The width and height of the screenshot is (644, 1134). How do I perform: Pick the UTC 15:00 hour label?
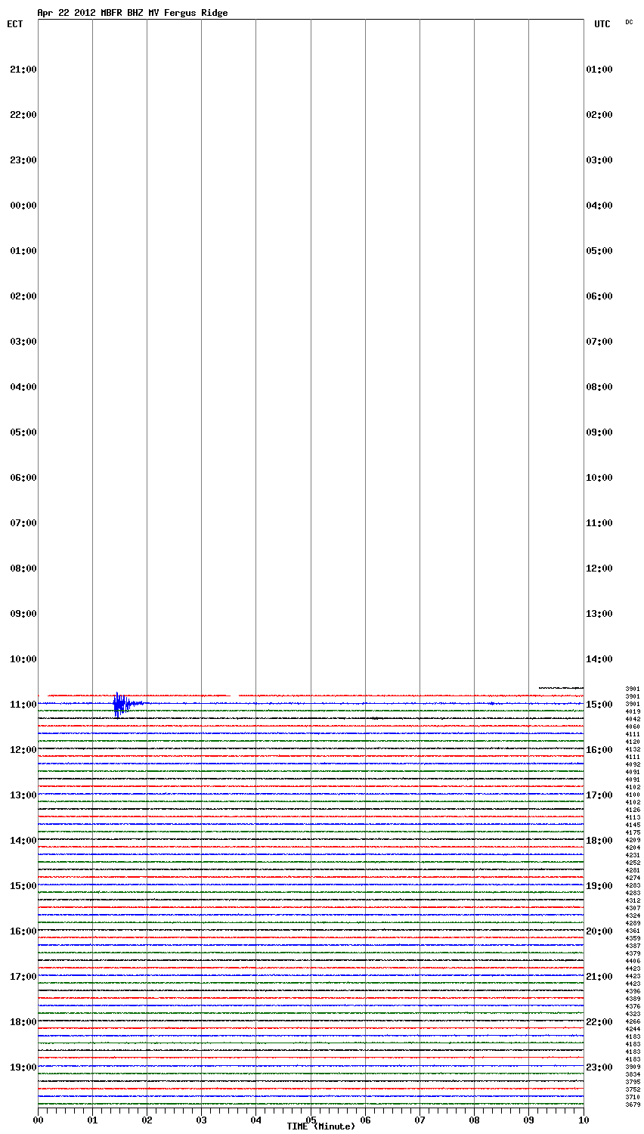coord(599,705)
